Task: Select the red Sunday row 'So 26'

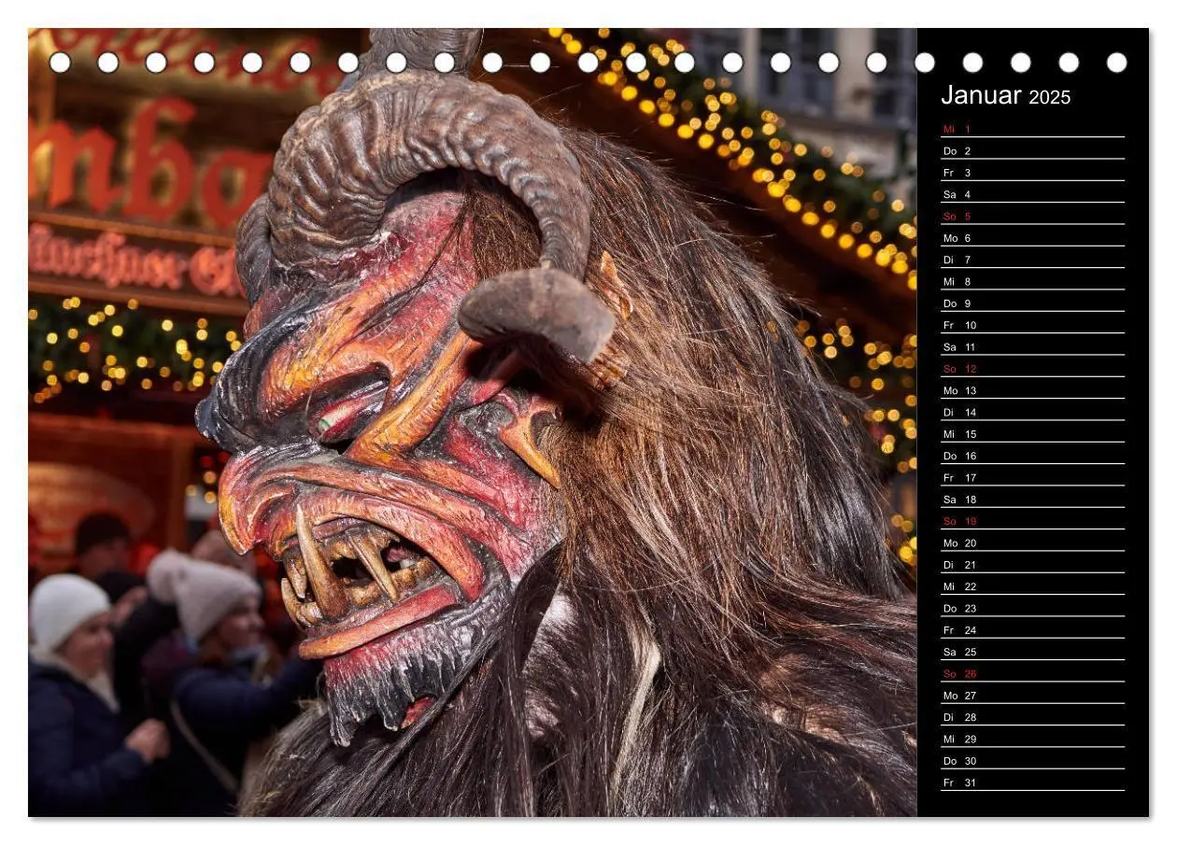Action: coord(1032,673)
